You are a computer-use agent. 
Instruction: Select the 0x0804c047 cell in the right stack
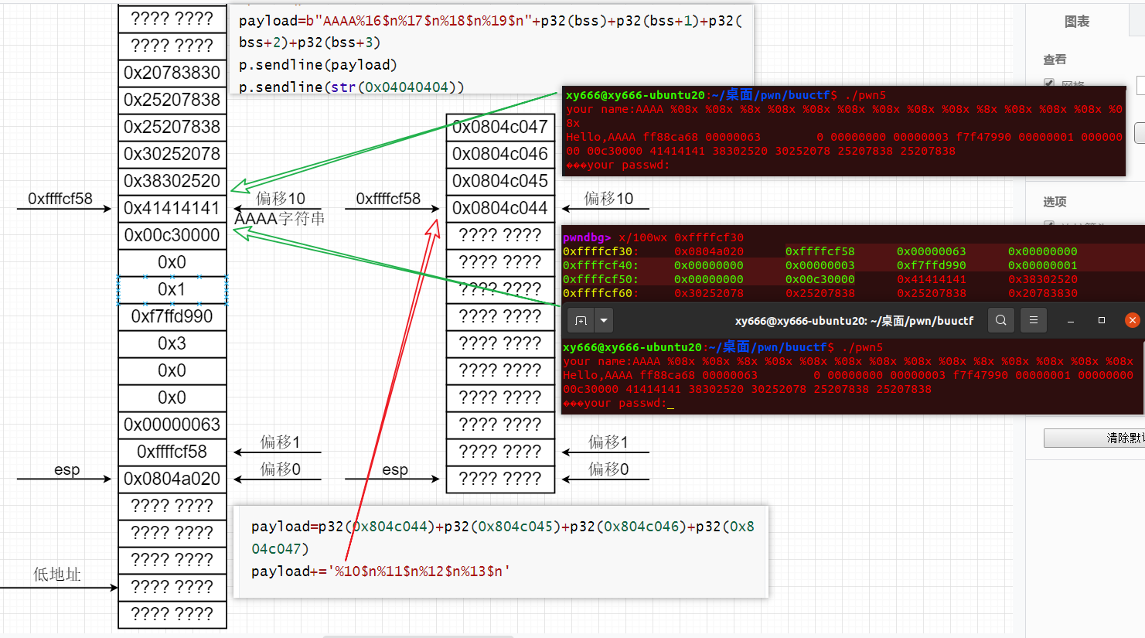coord(500,127)
